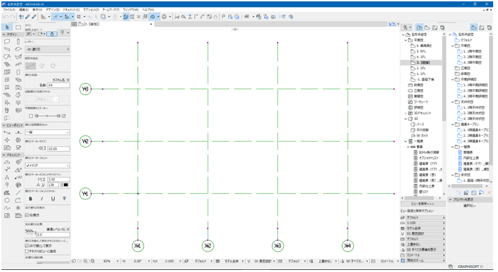Viewport: 498px width, 272px height.
Task: Expand the 3Dドキュメント node in project map
Action: [x=406, y=114]
